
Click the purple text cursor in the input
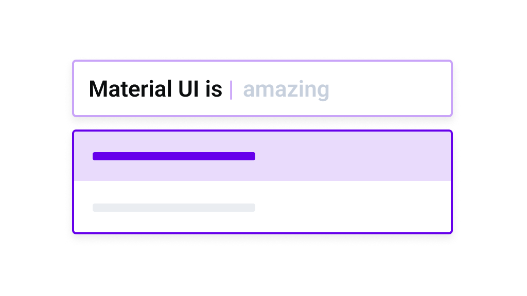(x=231, y=89)
